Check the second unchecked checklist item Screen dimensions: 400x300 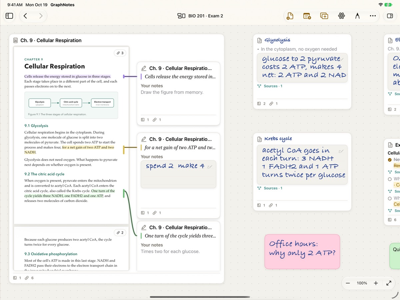(x=390, y=179)
